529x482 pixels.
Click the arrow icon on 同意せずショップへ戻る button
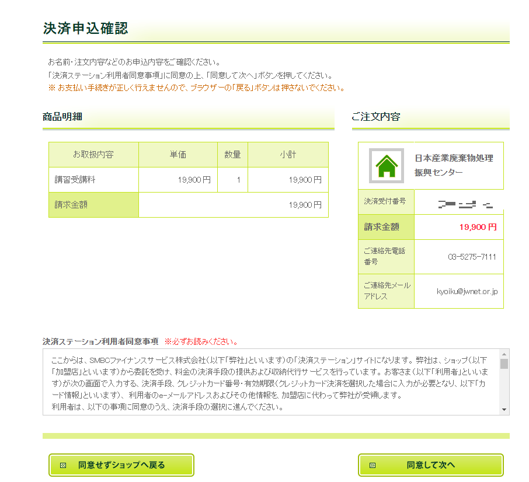(62, 465)
